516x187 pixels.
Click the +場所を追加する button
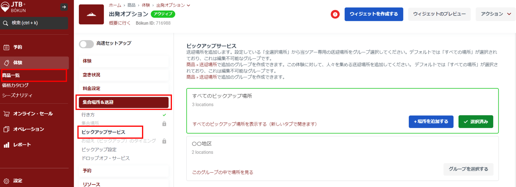tap(431, 122)
